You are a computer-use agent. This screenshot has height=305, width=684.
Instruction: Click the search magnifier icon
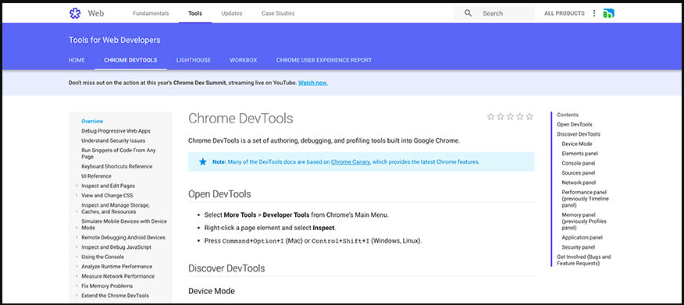click(468, 13)
